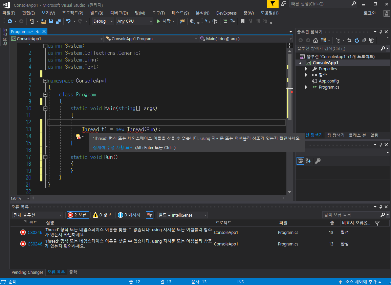
Task: Undo the last edit with Undo arrow
Action: pos(68,21)
